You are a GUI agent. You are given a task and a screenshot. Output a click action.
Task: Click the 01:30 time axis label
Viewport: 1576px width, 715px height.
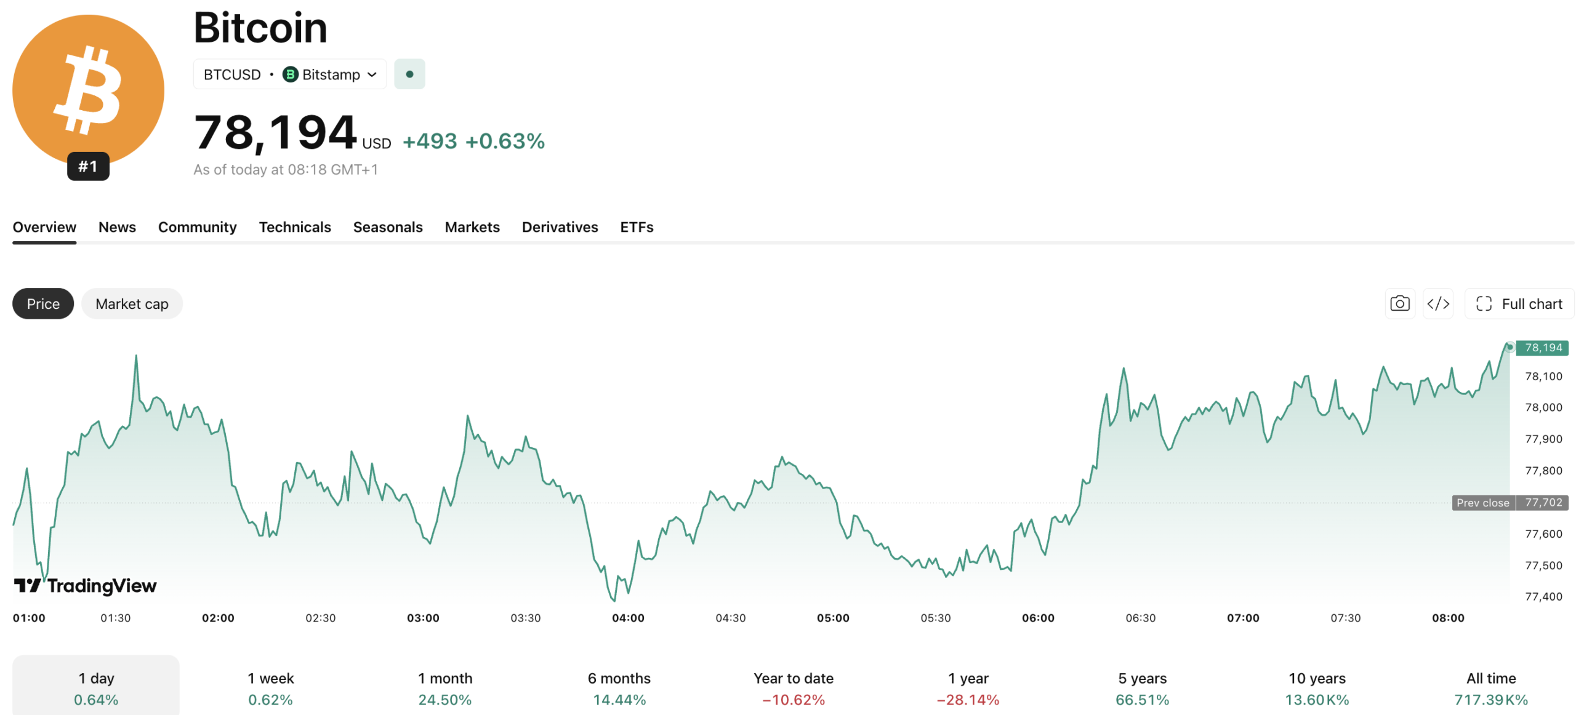pyautogui.click(x=116, y=618)
